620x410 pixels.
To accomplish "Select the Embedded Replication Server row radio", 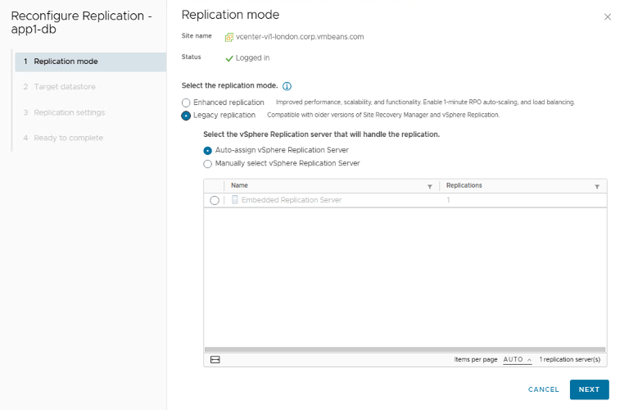I will click(x=215, y=200).
